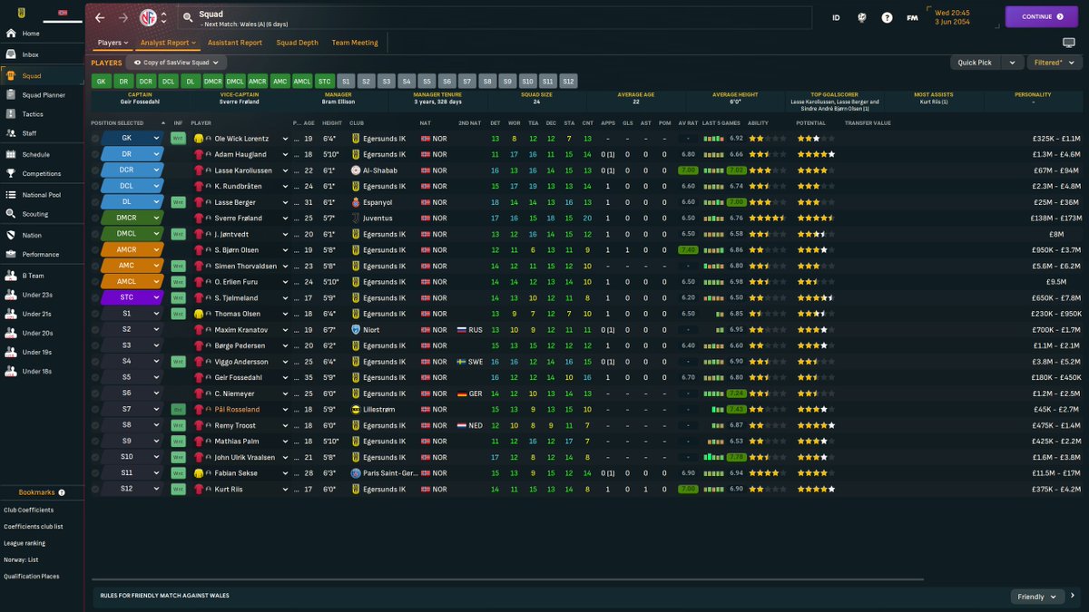
Task: Open the Team Meeting tab
Action: [353, 42]
